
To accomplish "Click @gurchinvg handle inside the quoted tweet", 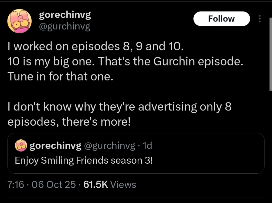I will [110, 146].
